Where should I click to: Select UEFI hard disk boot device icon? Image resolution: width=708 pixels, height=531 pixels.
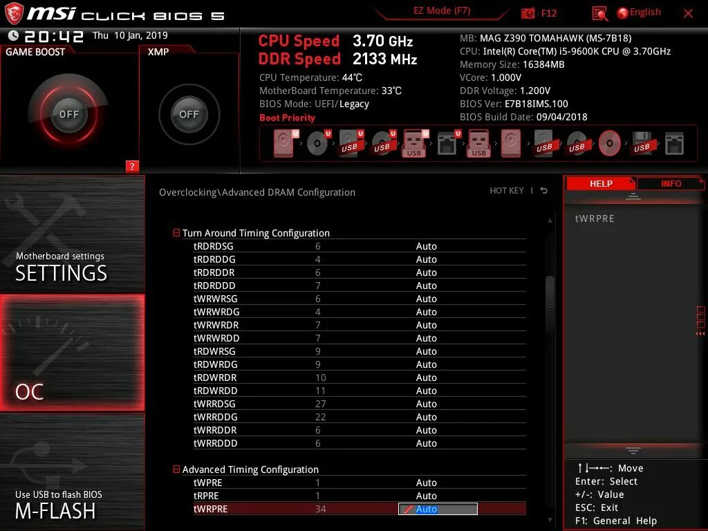click(x=284, y=144)
